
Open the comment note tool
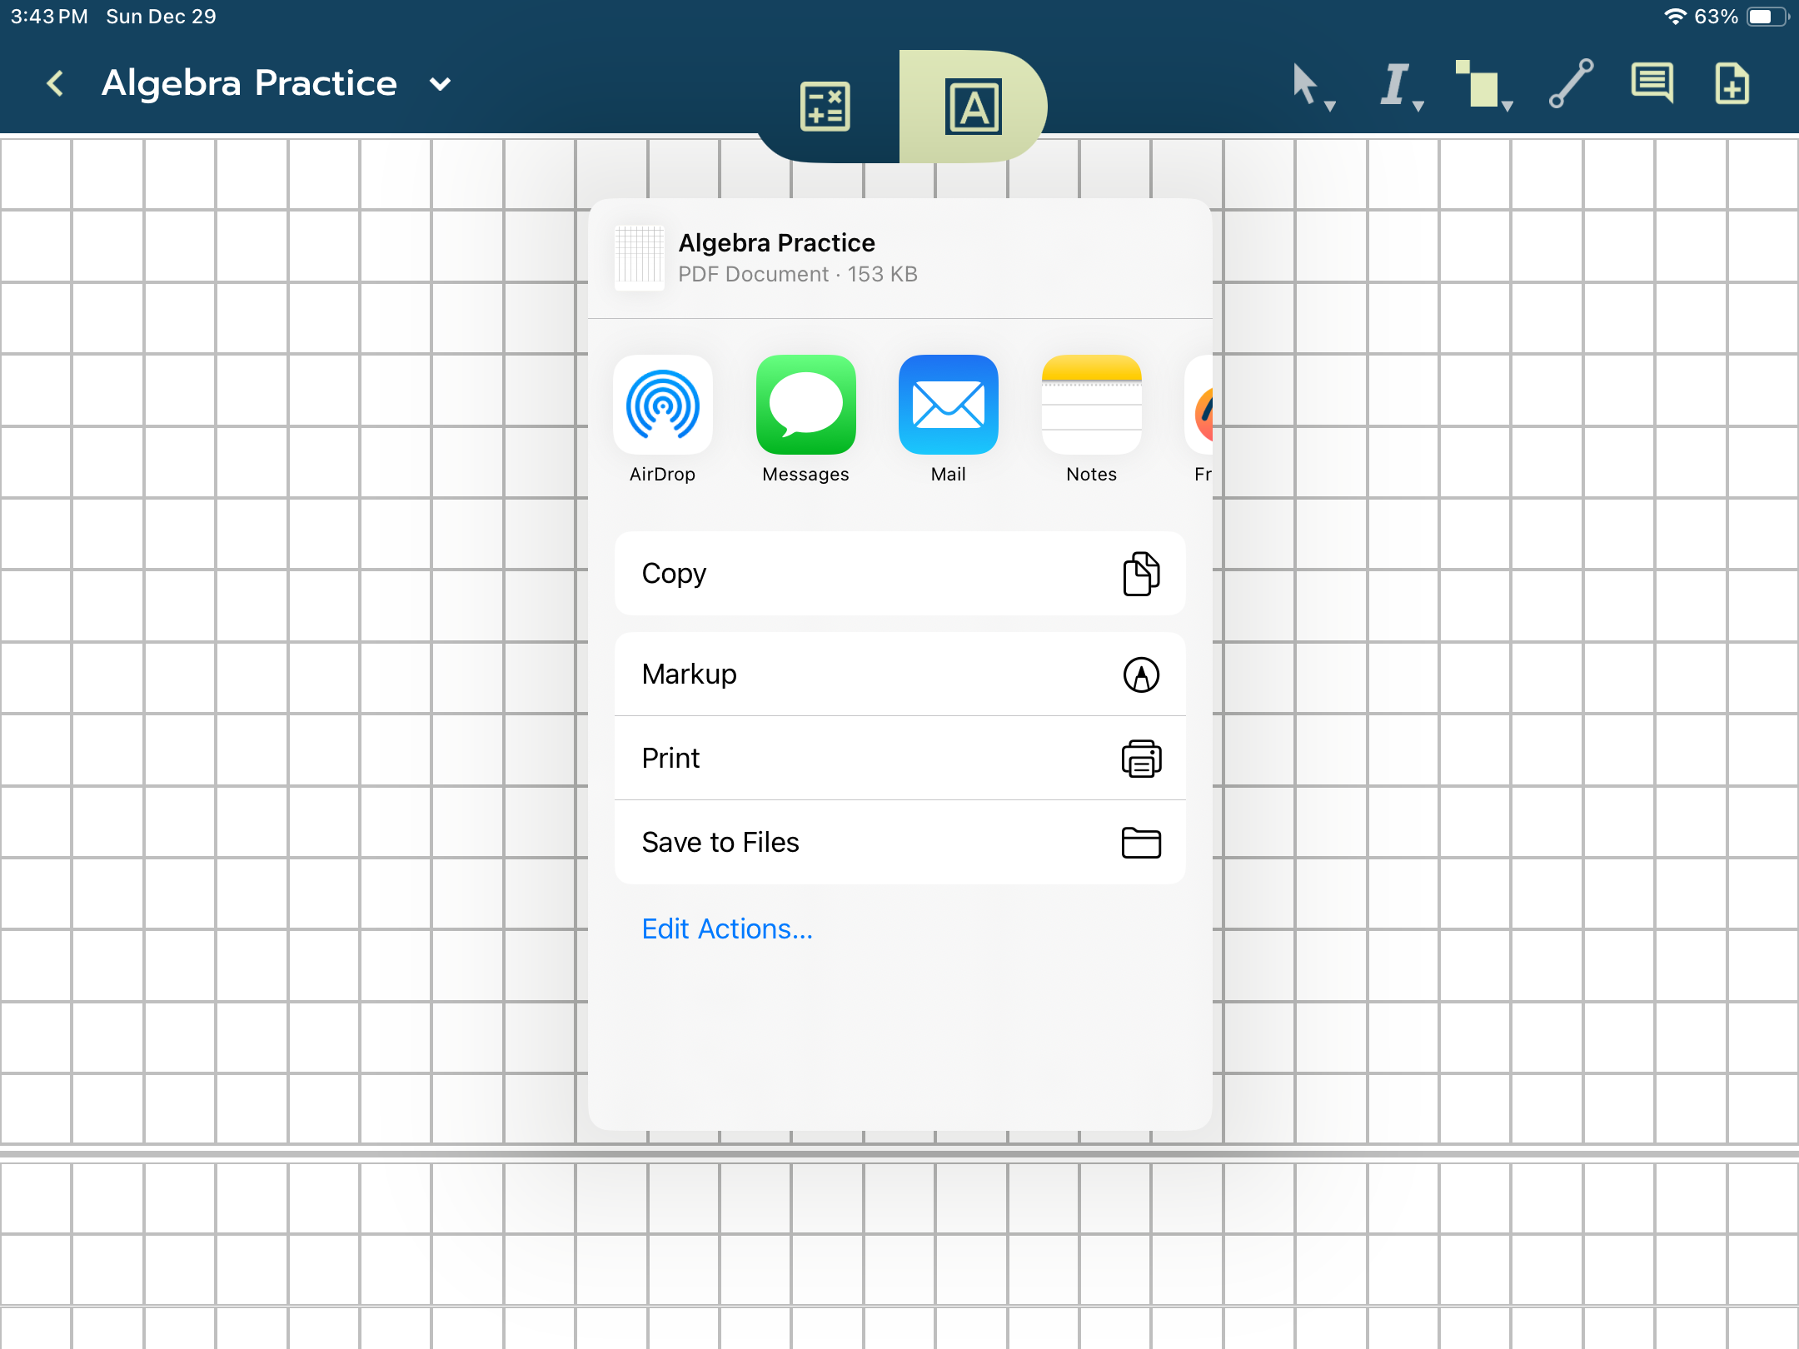(x=1652, y=83)
